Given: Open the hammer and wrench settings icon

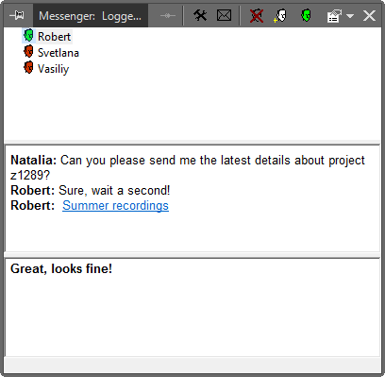Looking at the screenshot, I should [200, 15].
